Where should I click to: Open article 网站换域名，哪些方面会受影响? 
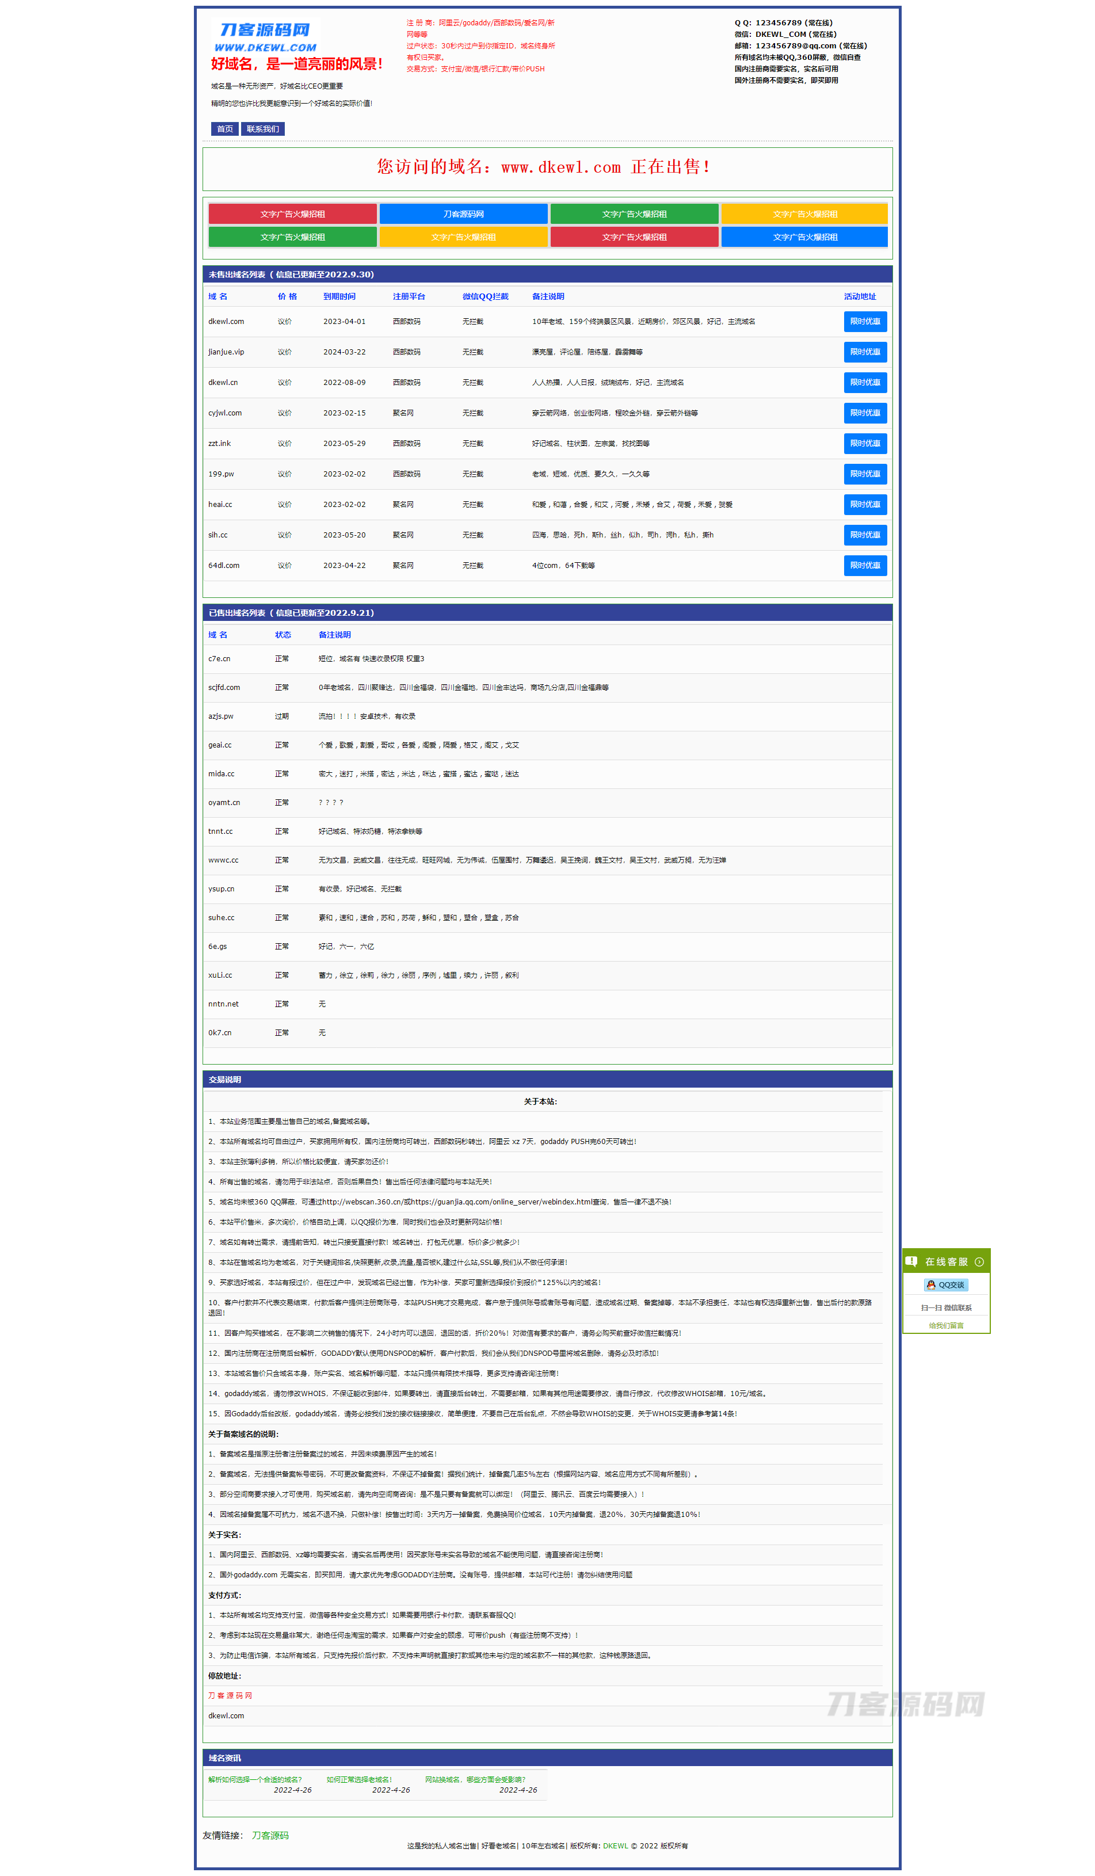pos(475,1779)
